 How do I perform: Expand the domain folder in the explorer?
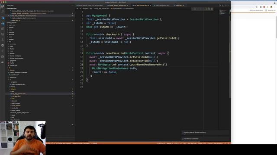(x=12, y=70)
